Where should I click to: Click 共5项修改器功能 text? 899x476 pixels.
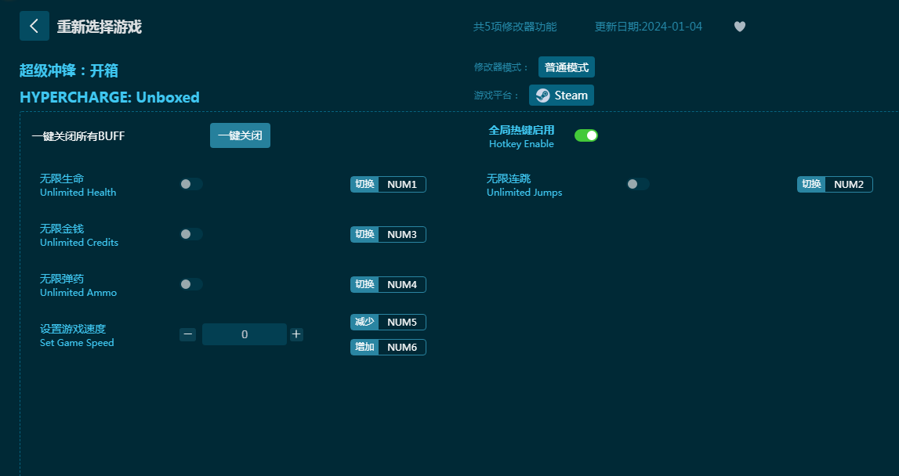(x=515, y=27)
